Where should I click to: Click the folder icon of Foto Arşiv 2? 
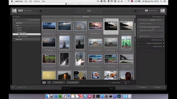[x=19, y=37]
